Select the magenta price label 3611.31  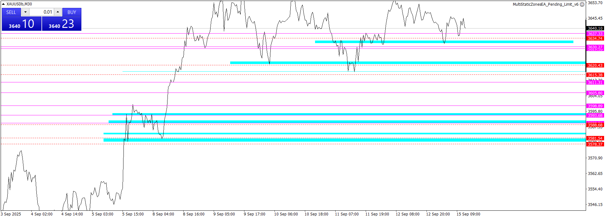tap(595, 82)
